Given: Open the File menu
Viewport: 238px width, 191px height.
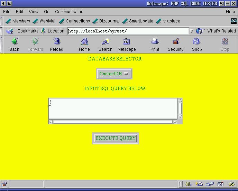Looking at the screenshot, I should click(x=7, y=12).
